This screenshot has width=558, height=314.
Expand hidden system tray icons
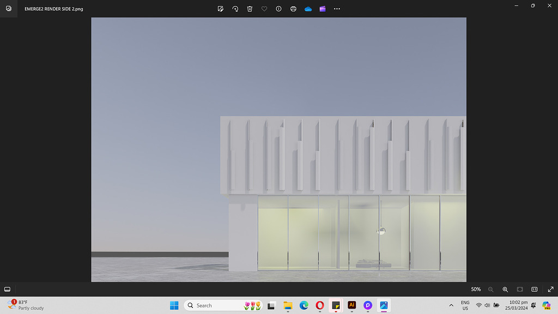[x=451, y=305]
